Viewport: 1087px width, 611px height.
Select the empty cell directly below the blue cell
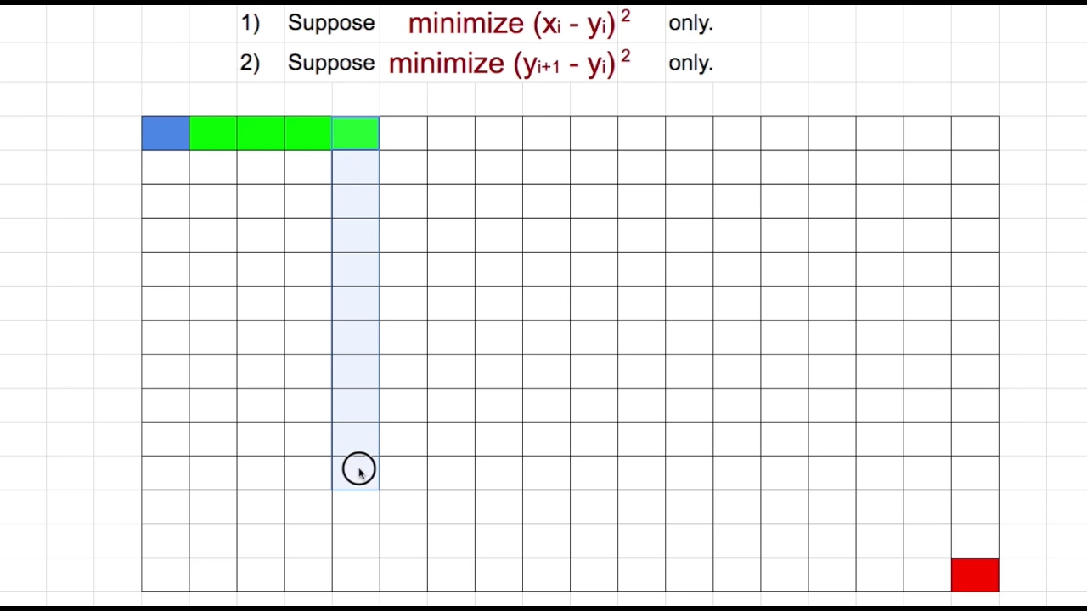click(166, 168)
